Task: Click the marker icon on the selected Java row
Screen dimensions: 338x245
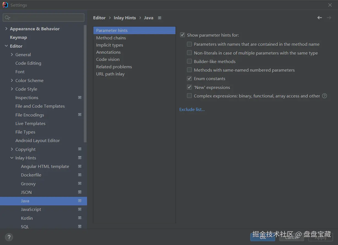Action: click(80, 201)
